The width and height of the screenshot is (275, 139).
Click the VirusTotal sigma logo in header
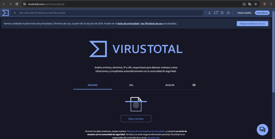coord(5,13)
